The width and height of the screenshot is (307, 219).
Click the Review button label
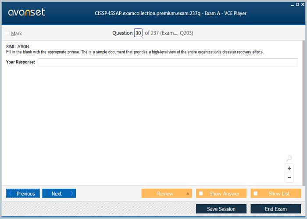(165, 194)
